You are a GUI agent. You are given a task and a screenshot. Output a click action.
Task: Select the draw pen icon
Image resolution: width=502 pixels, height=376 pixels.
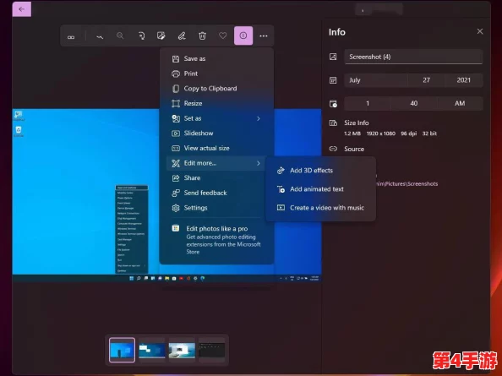[182, 35]
